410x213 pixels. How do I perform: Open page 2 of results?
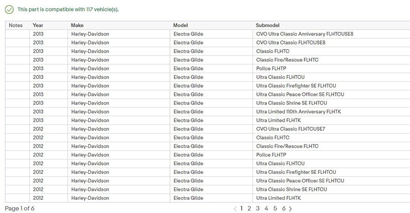pos(249,208)
